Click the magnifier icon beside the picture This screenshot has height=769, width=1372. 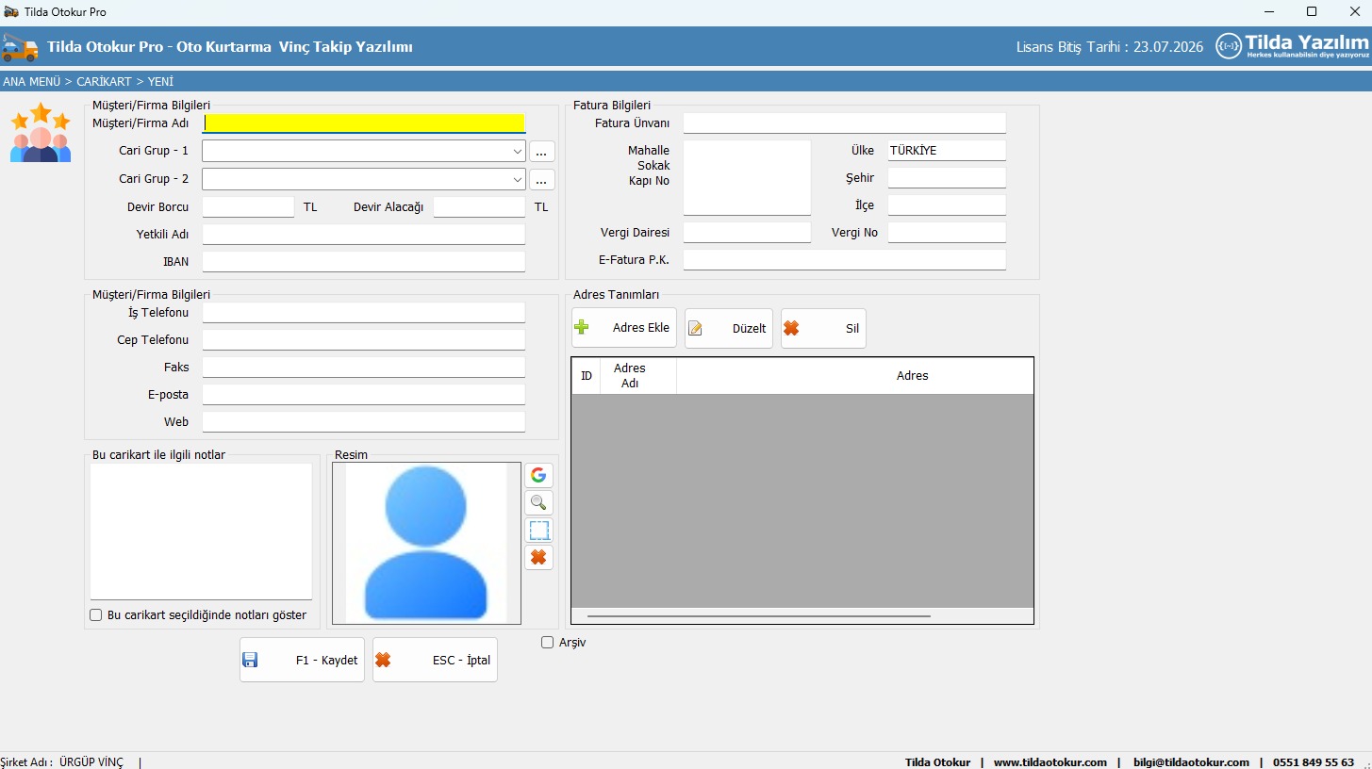pyautogui.click(x=538, y=502)
